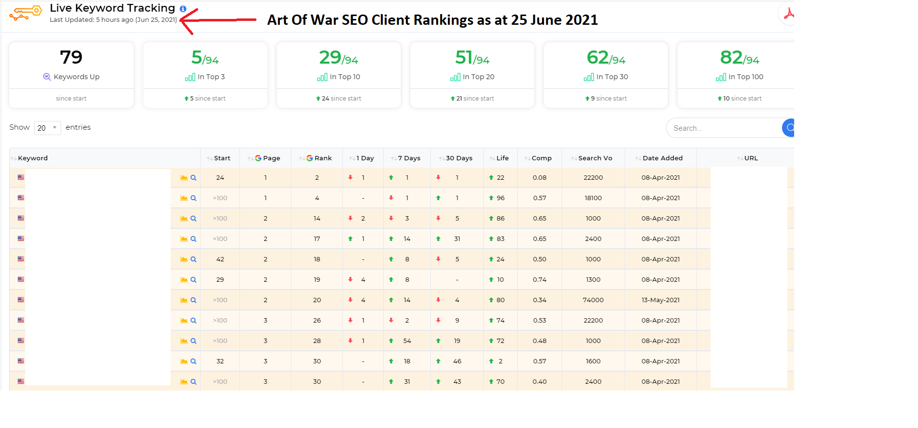Screen dimensions: 918x428
Task: Open magnifier icon for the rank 2 row
Action: [x=193, y=178]
